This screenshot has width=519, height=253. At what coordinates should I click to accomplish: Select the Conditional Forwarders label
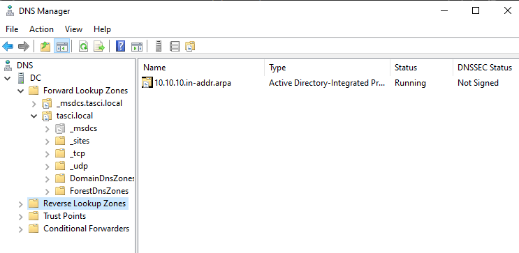click(x=87, y=229)
